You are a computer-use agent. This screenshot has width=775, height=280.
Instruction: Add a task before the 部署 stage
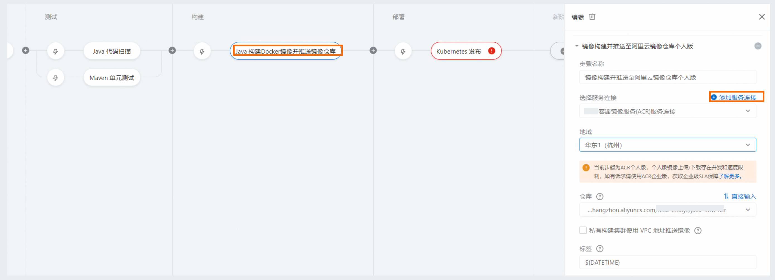[373, 50]
